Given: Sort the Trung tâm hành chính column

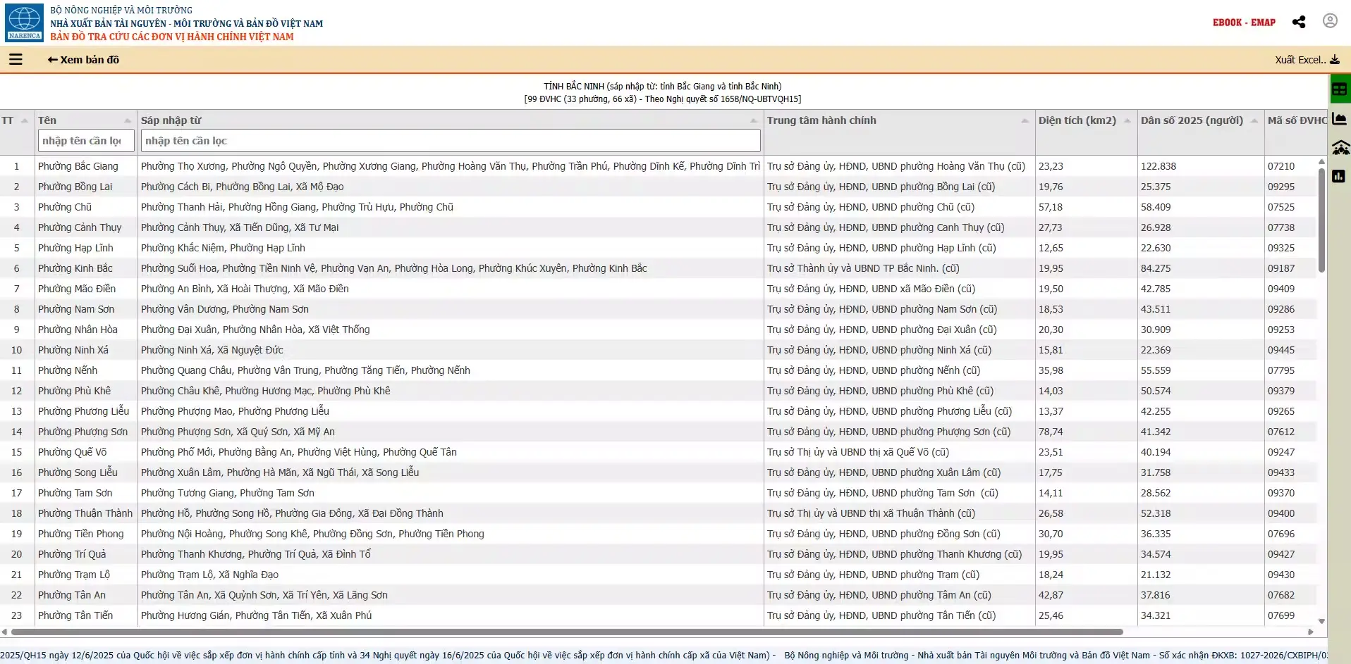Looking at the screenshot, I should pos(1025,120).
